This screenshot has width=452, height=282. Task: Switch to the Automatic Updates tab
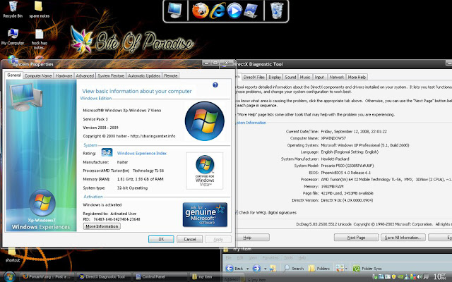(x=144, y=75)
